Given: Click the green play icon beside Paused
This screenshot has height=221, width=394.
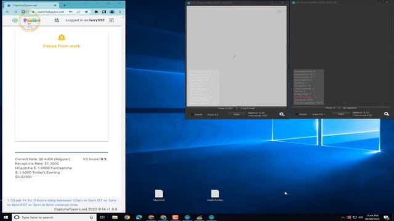Looking at the screenshot, I should pos(15,20).
